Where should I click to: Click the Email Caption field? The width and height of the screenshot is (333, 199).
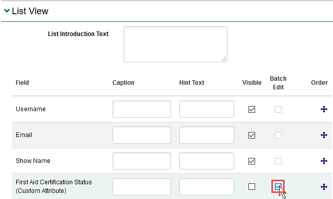tap(142, 135)
